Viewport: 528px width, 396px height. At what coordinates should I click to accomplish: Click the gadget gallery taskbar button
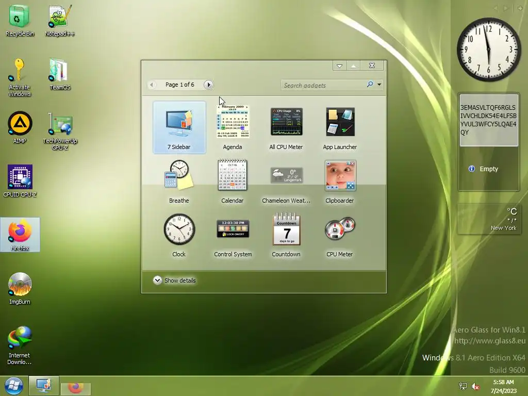[x=44, y=386]
